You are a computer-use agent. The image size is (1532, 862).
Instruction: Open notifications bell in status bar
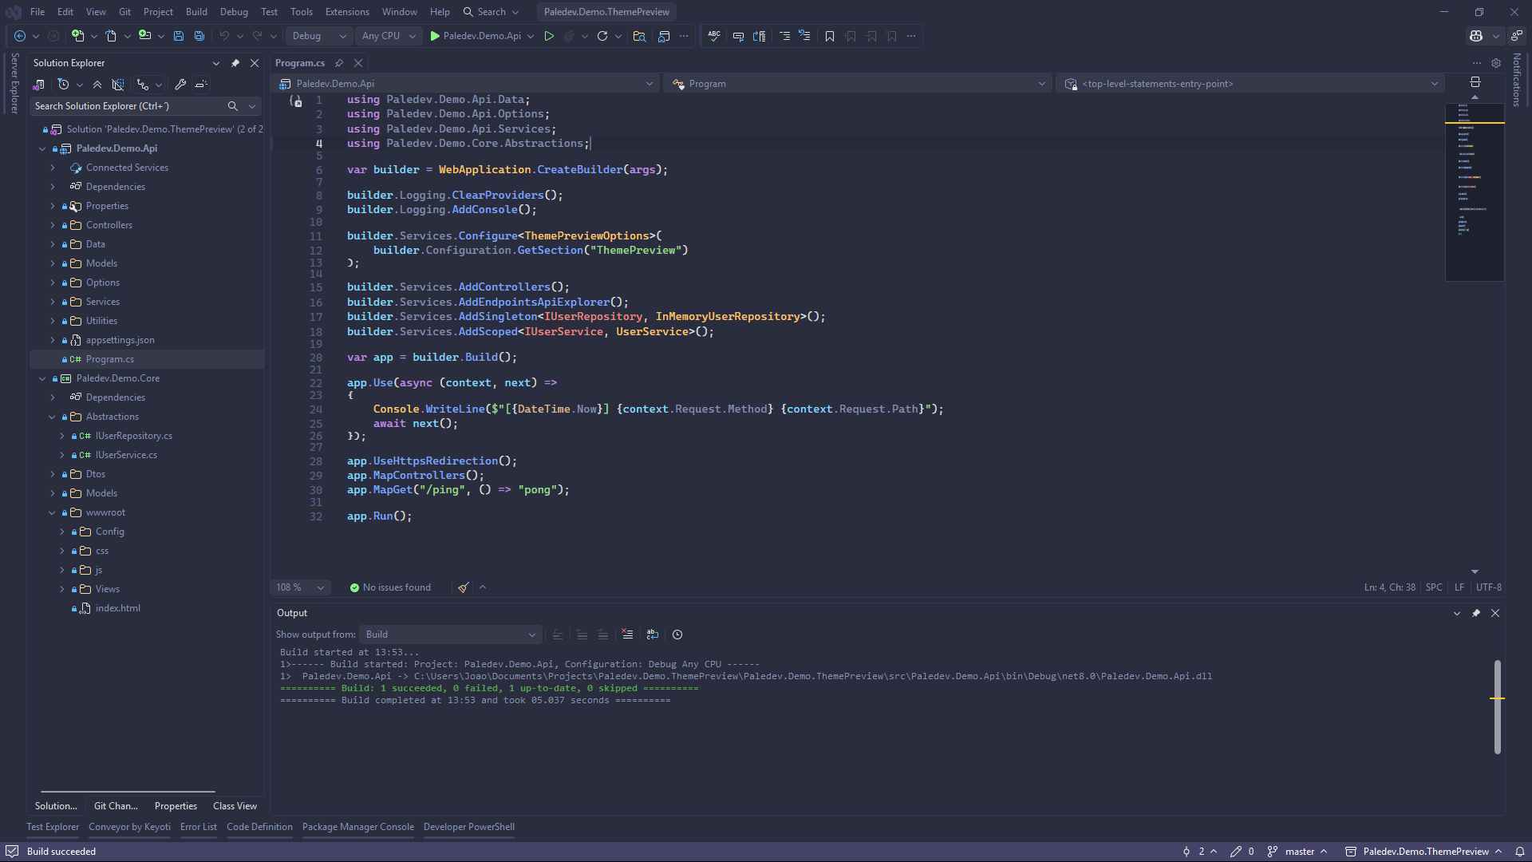coord(1520,852)
